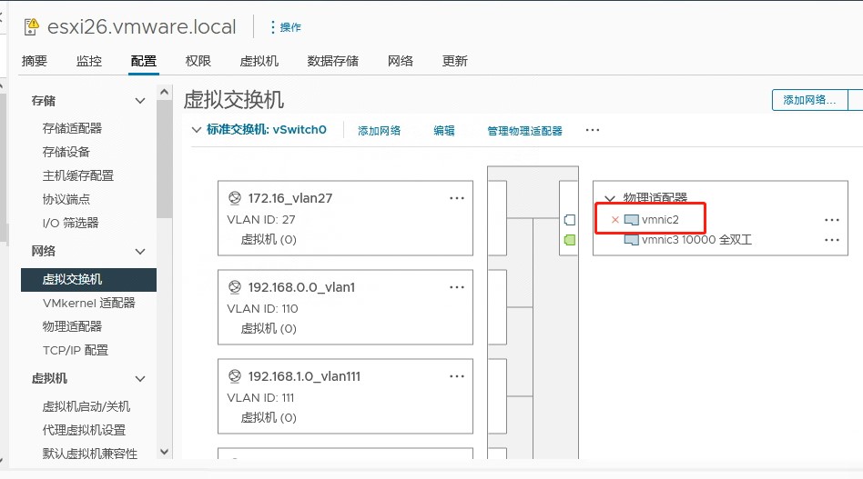Viewport: 863px width, 479px height.
Task: Open the 操作 actions menu
Action: click(286, 27)
